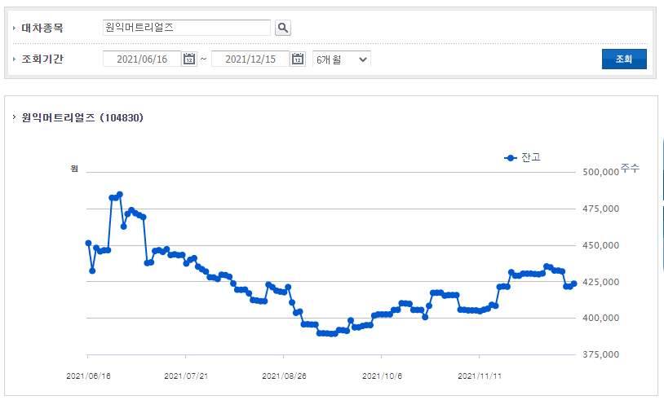This screenshot has height=400, width=664.
Task: Click the 조회 search button
Action: click(x=624, y=59)
